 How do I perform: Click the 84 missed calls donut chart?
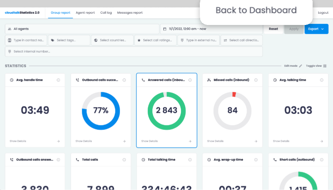233,111
